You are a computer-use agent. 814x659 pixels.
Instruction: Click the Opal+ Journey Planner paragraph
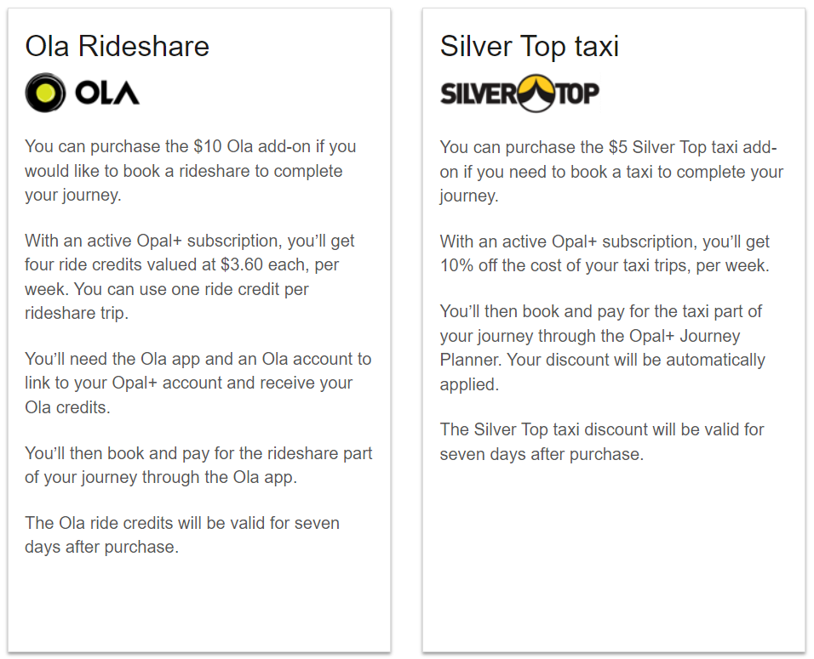(x=603, y=348)
